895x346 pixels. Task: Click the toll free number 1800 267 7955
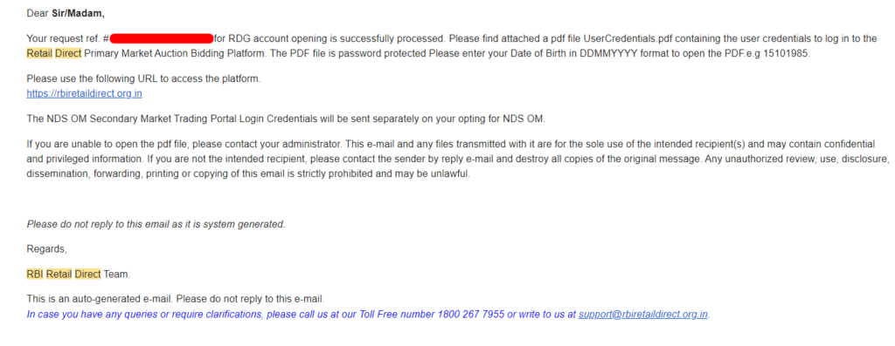471,314
